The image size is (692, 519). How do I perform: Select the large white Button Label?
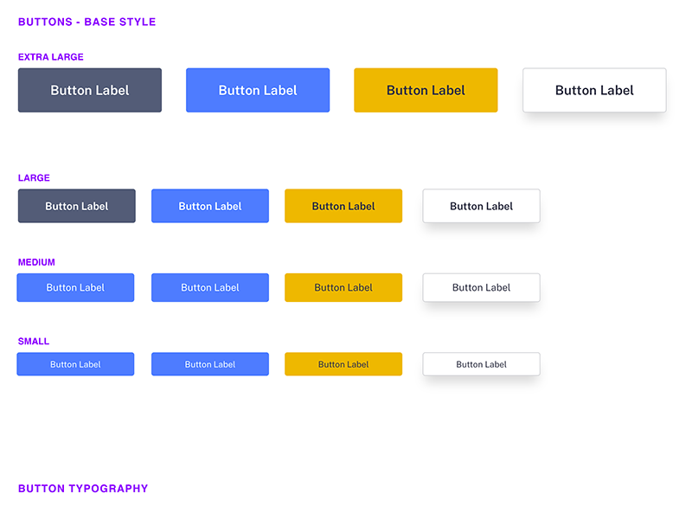(x=482, y=206)
